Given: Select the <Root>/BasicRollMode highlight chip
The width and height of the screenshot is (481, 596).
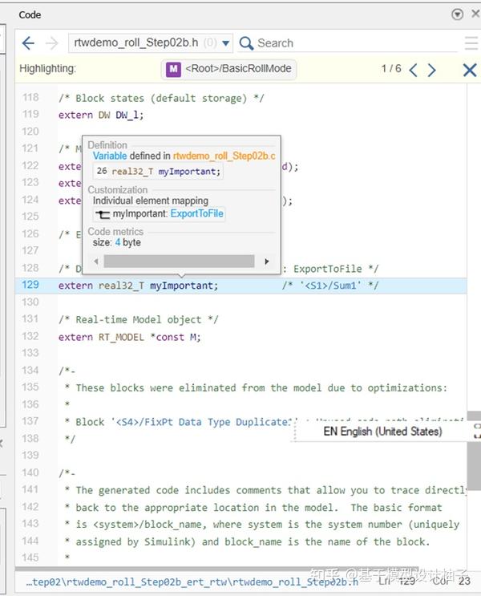Looking at the screenshot, I should coord(229,69).
